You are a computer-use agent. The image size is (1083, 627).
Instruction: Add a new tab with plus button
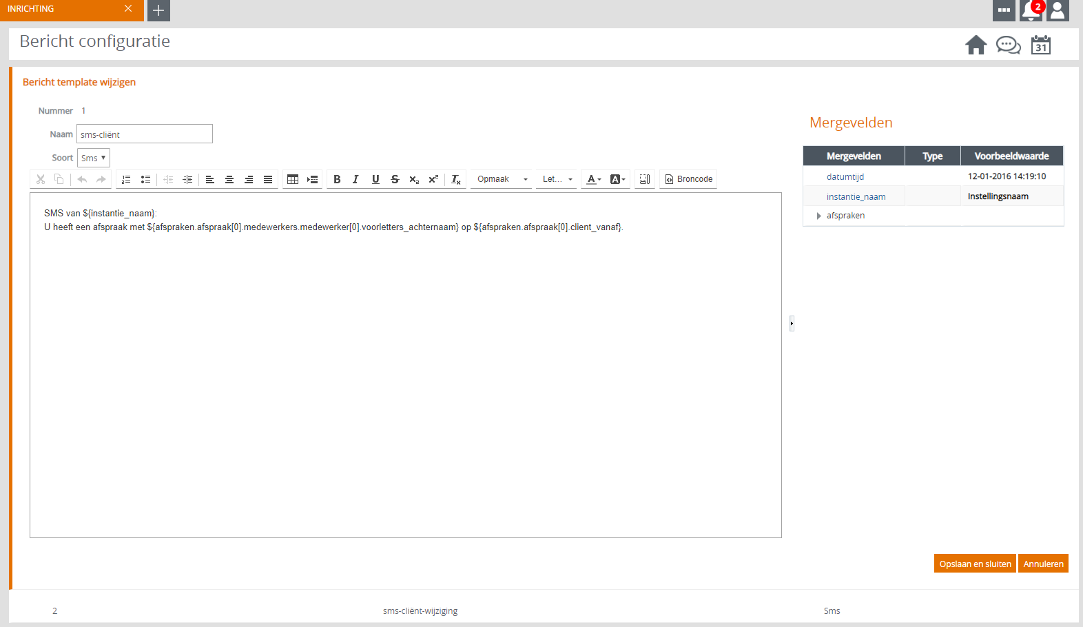click(x=158, y=10)
